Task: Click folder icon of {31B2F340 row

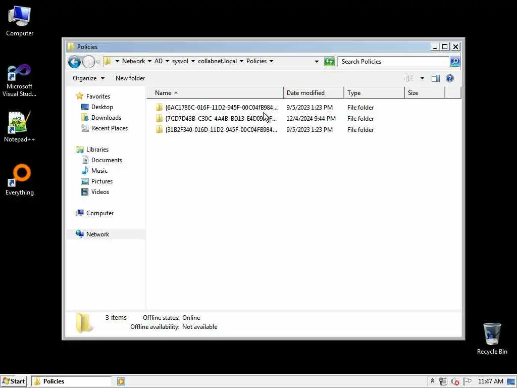Action: 159,129
